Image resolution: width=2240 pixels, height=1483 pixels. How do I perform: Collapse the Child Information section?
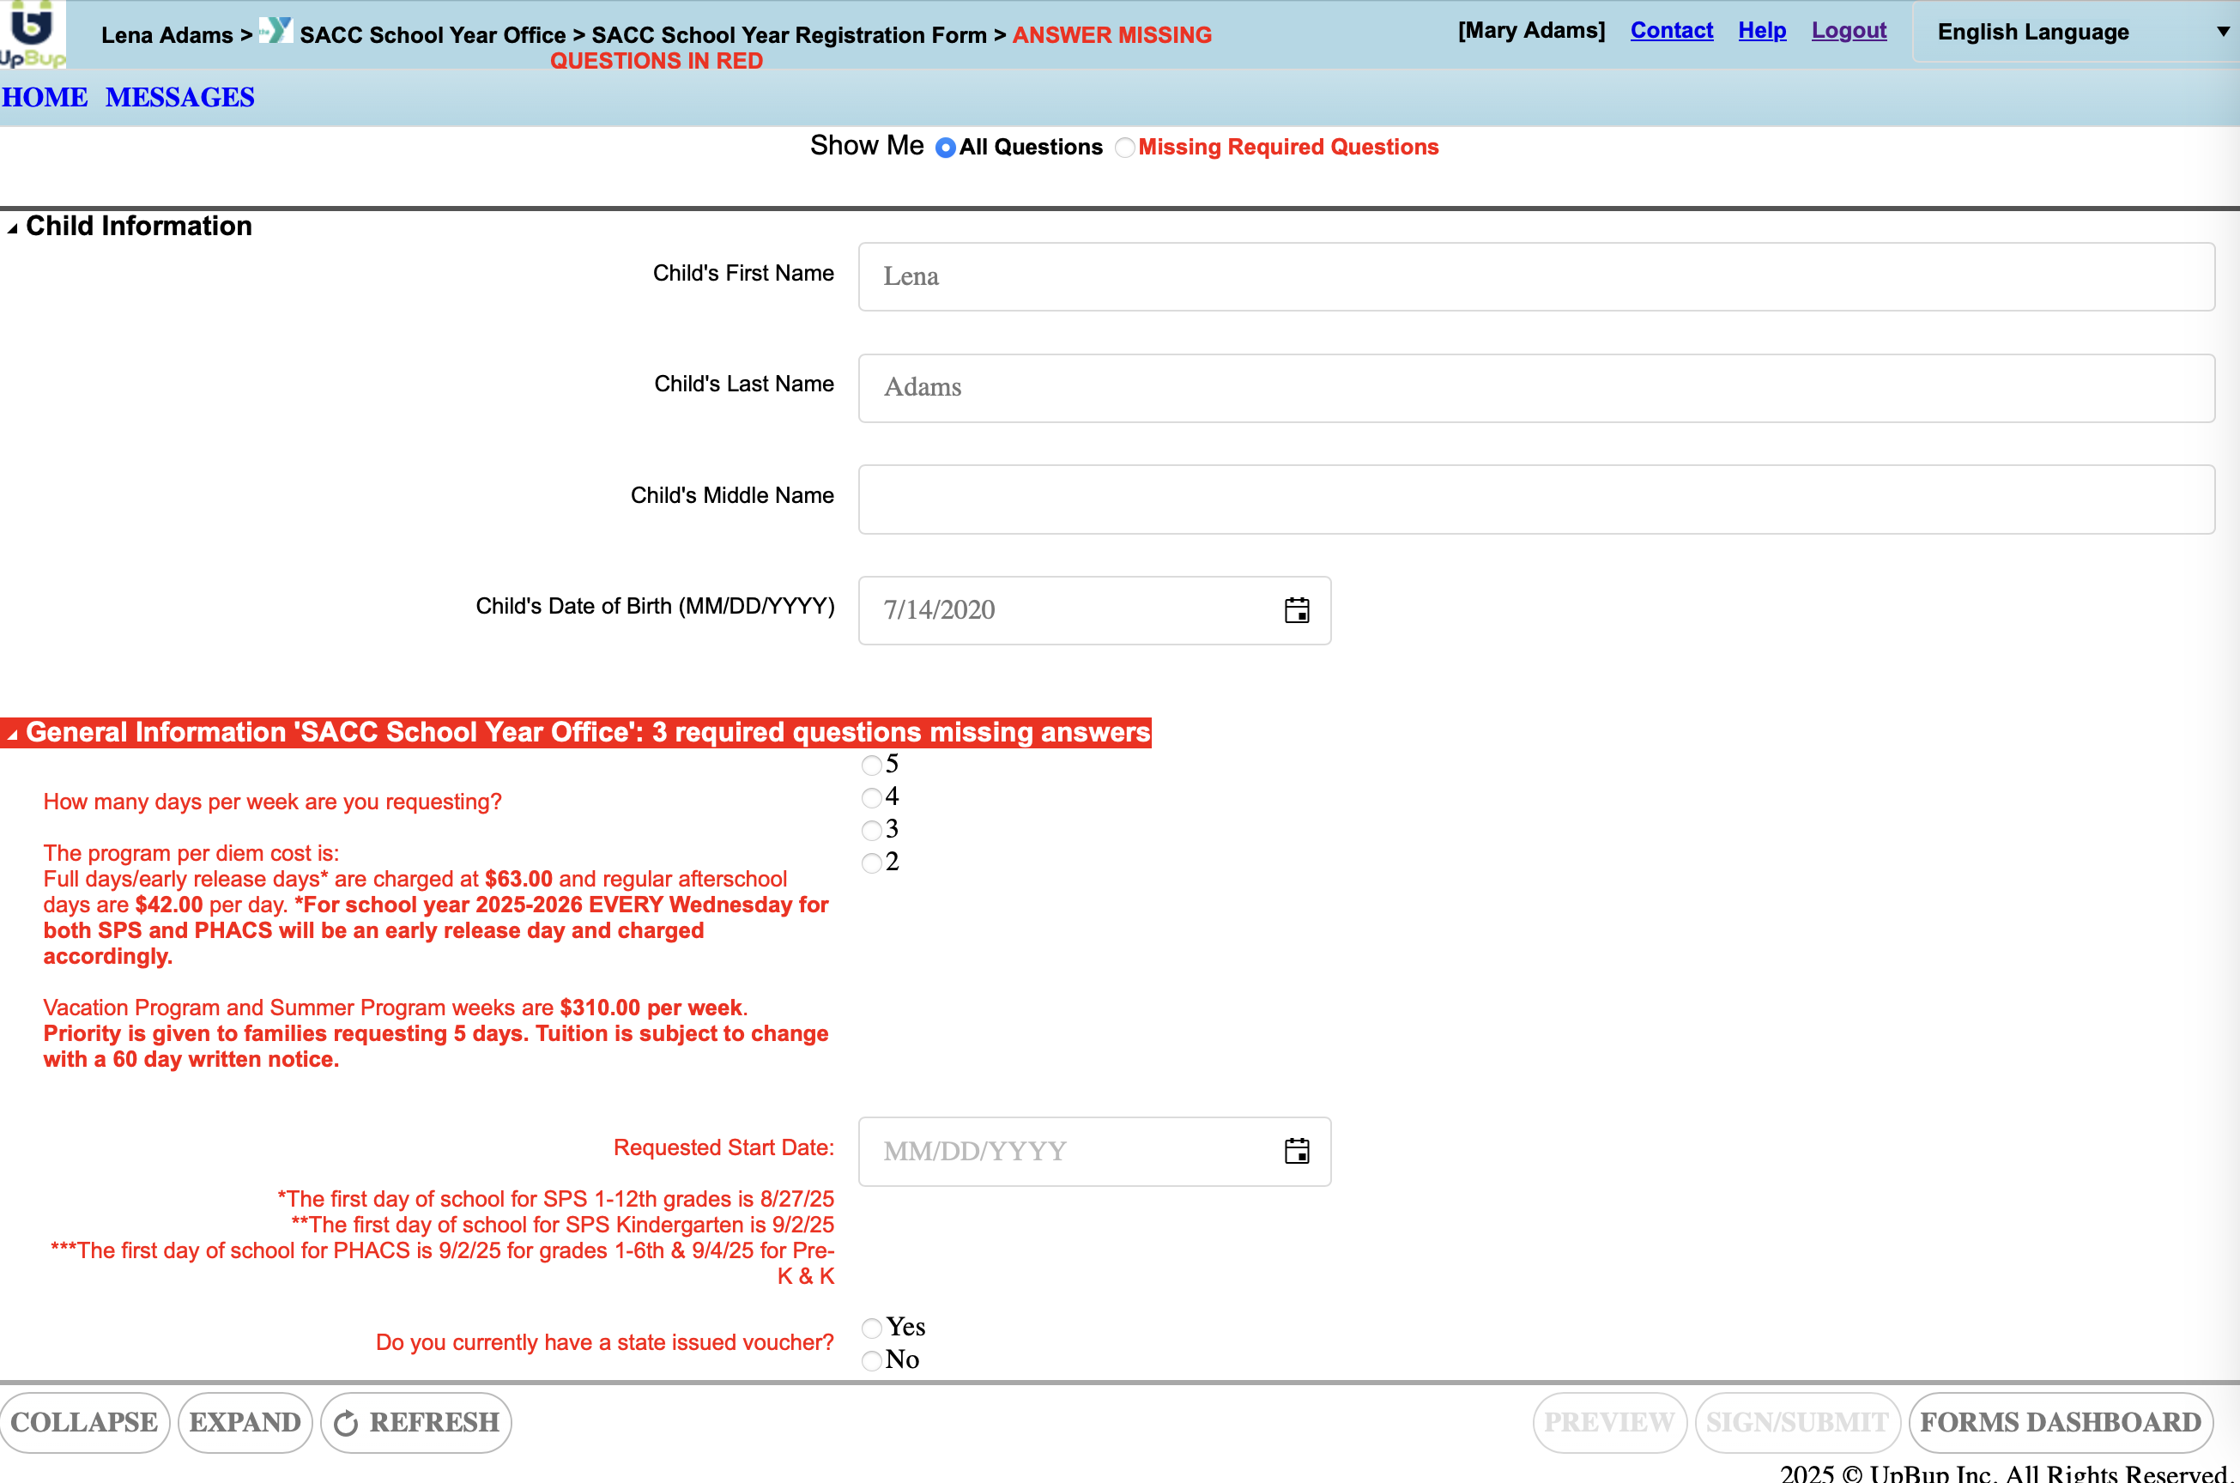12,228
